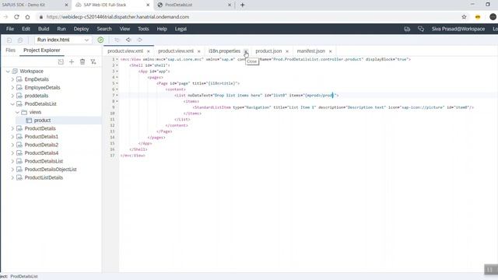498x280 pixels.
Task: Click the pause button at bottom right
Action: pos(490,270)
